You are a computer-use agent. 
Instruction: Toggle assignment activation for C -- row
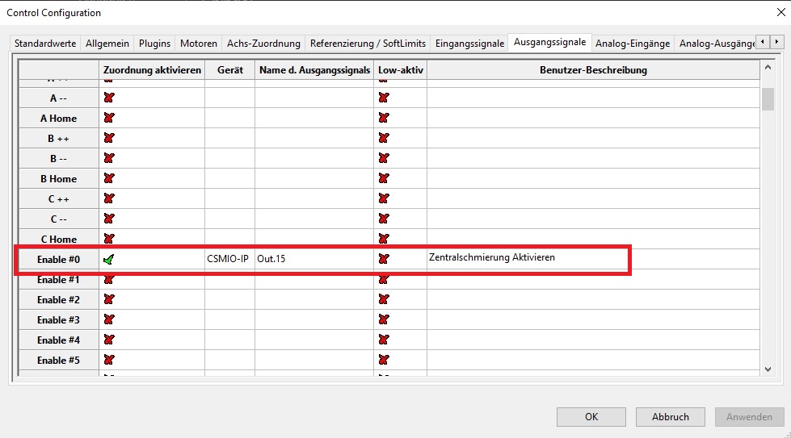[109, 219]
